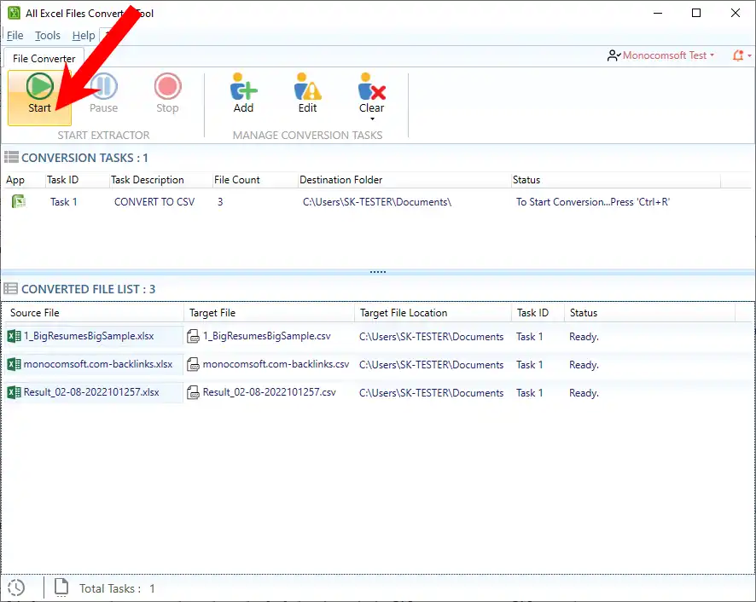
Task: Click the Excel app icon for Task 1
Action: point(19,201)
